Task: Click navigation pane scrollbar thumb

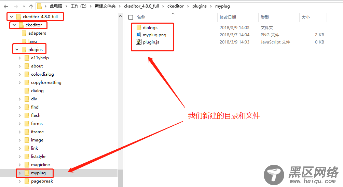Action: pos(120,178)
